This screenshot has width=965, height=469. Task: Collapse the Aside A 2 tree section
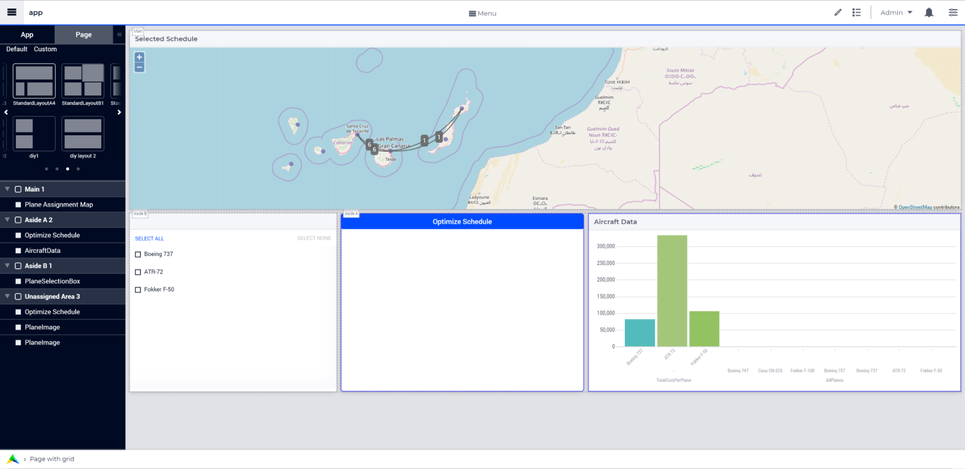tap(7, 220)
